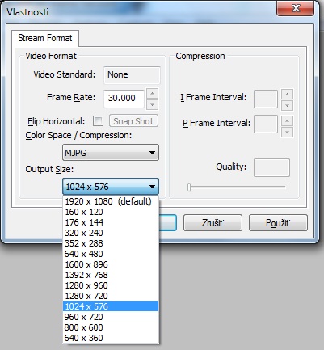Switch to the Stream Format tab
This screenshot has width=324, height=350.
pyautogui.click(x=45, y=38)
